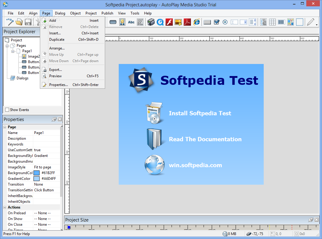Screen dimensions: 322x239
Task: Collapse the Page1 tree node
Action: click(x=13, y=51)
